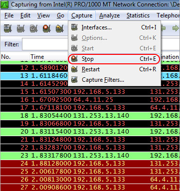Open the File menu

click(x=9, y=15)
